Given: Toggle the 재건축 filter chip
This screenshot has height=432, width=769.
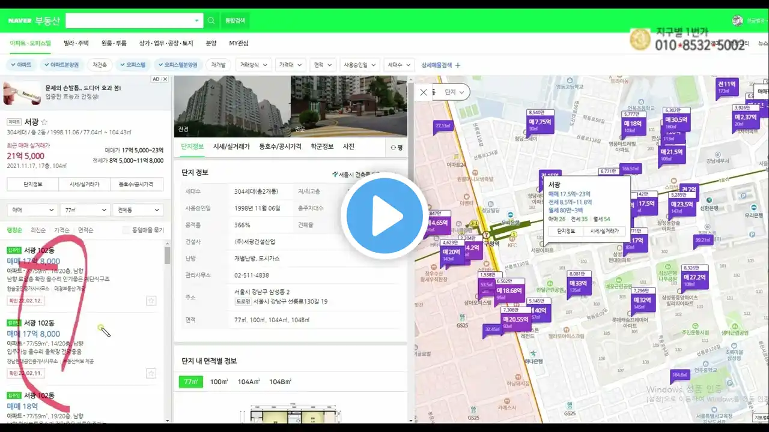Looking at the screenshot, I should 100,65.
